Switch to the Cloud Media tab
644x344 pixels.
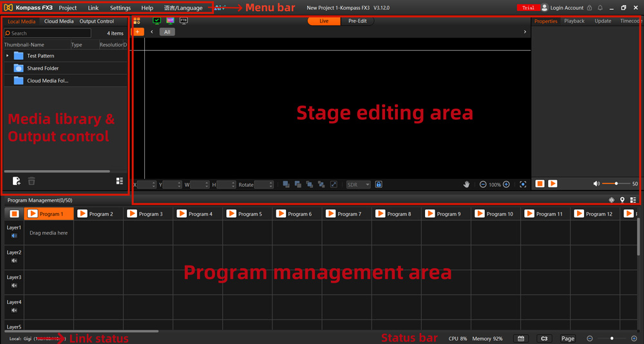click(59, 21)
